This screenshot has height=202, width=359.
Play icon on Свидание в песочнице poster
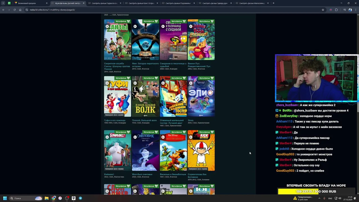[x=163, y=26]
